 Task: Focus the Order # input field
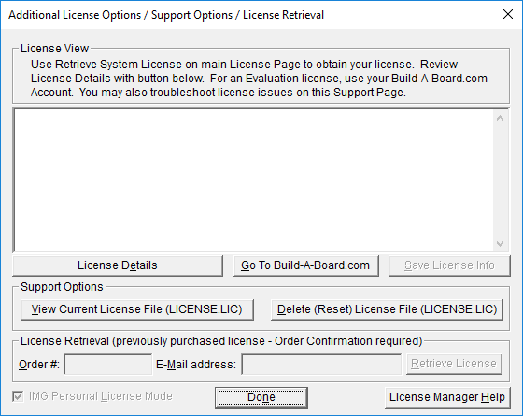click(x=108, y=365)
